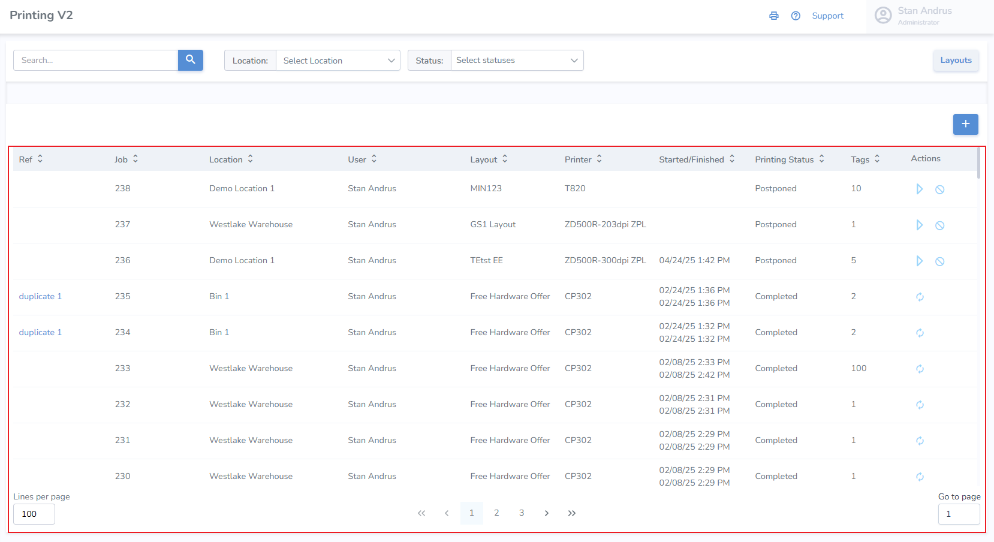This screenshot has width=994, height=542.
Task: Reprint job 231 using refresh icon
Action: (x=920, y=441)
